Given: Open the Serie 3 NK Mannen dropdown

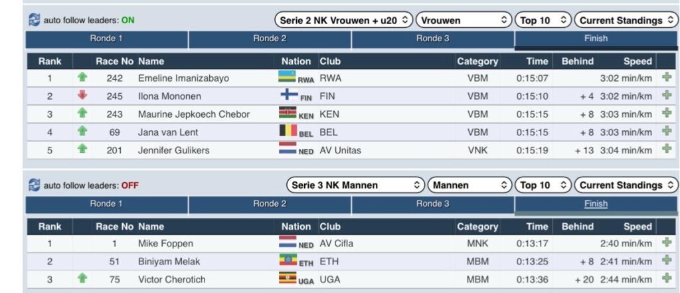Looking at the screenshot, I should click(x=355, y=185).
